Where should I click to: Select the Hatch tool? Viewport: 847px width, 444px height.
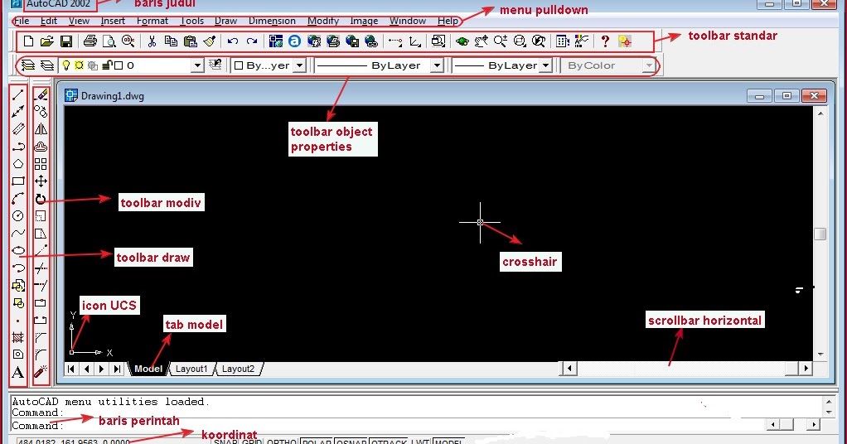[18, 338]
